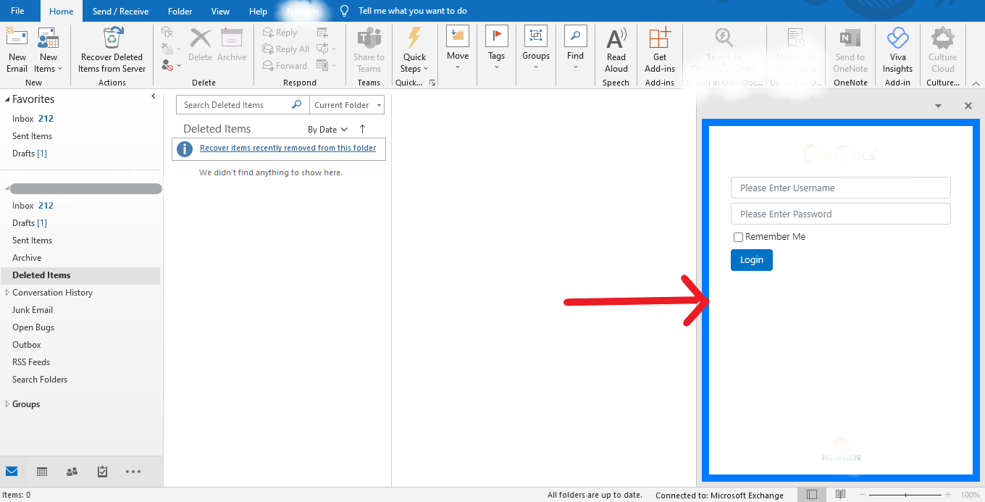Open Viva Insights add-in

(x=897, y=49)
